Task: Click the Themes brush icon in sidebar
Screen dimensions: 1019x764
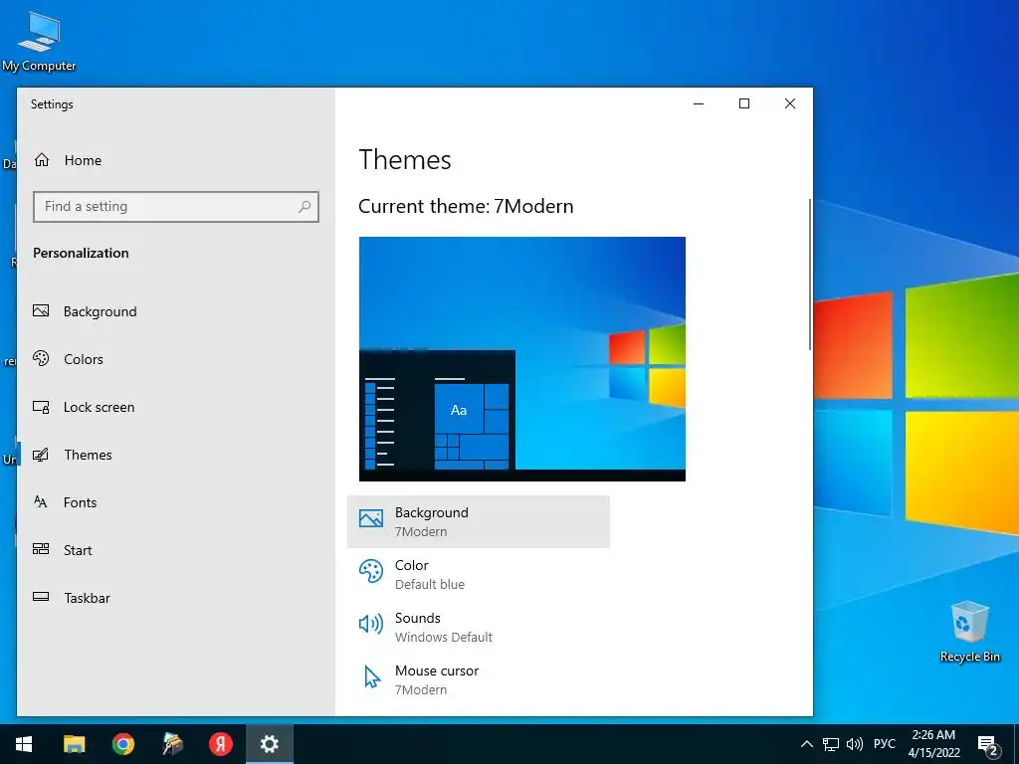Action: 41,455
